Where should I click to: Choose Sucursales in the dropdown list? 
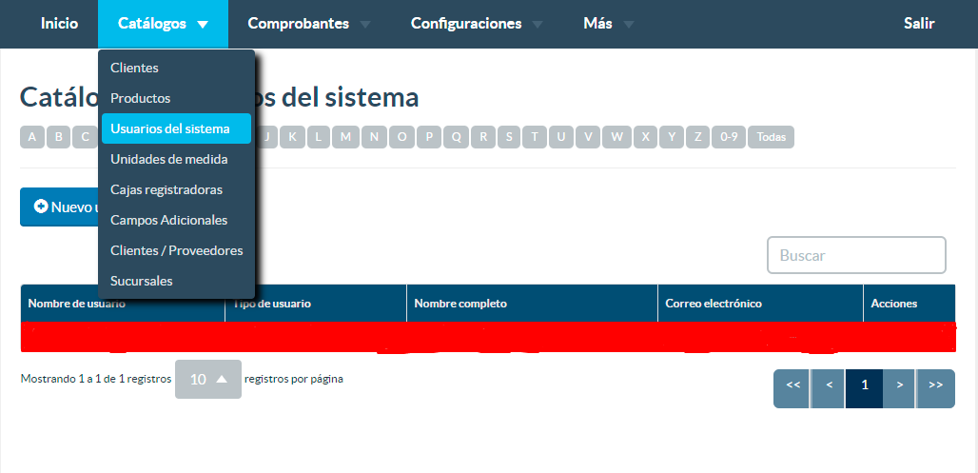(142, 281)
